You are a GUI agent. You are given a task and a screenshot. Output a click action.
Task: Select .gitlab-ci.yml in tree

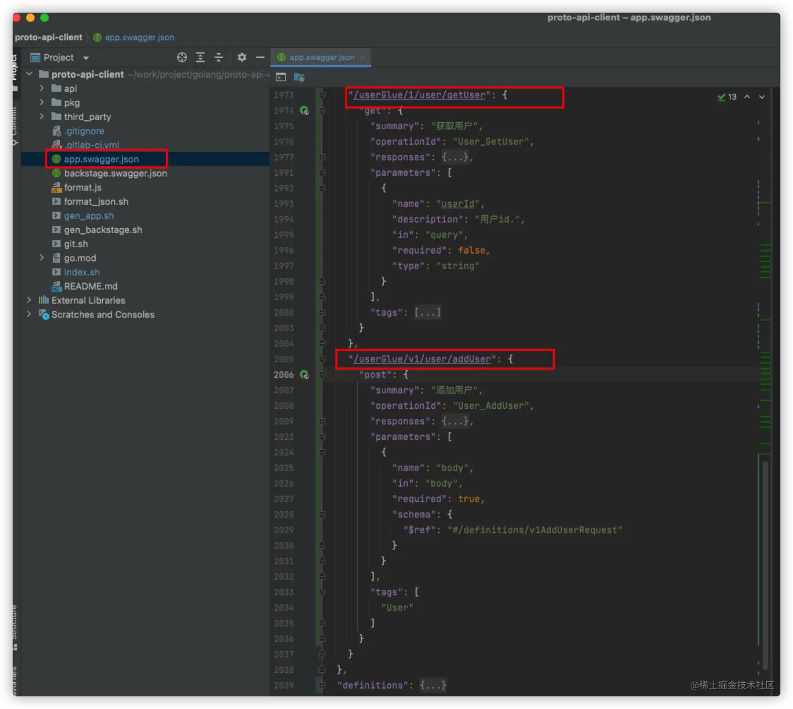click(x=92, y=145)
